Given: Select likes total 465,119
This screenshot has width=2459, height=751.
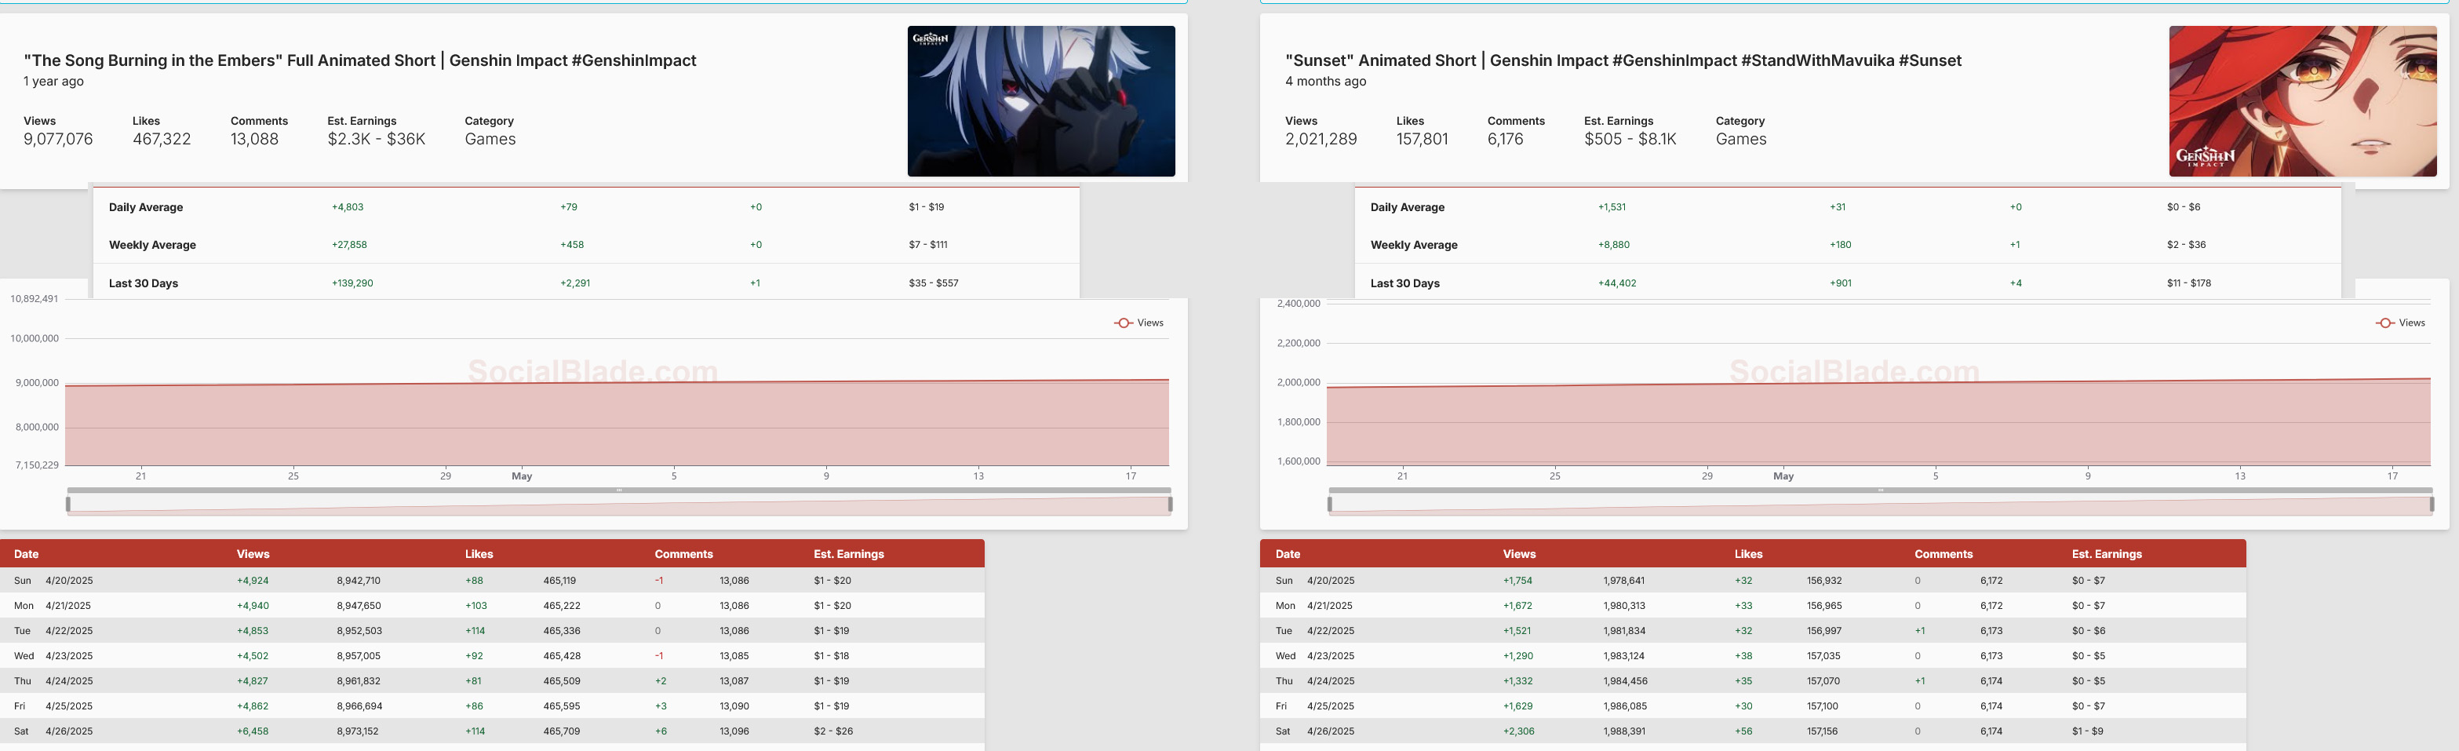Looking at the screenshot, I should [559, 580].
